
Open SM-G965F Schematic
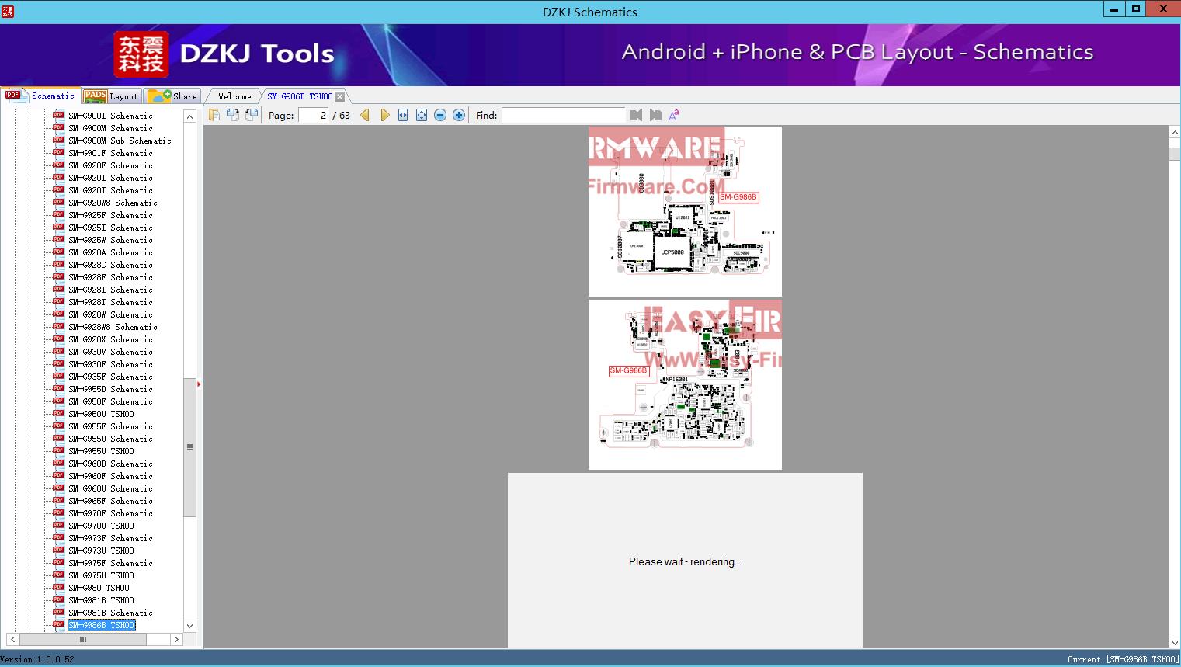[x=110, y=501]
